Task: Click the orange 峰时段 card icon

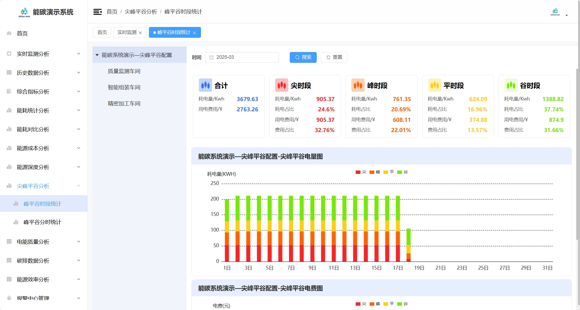Action: [x=358, y=85]
